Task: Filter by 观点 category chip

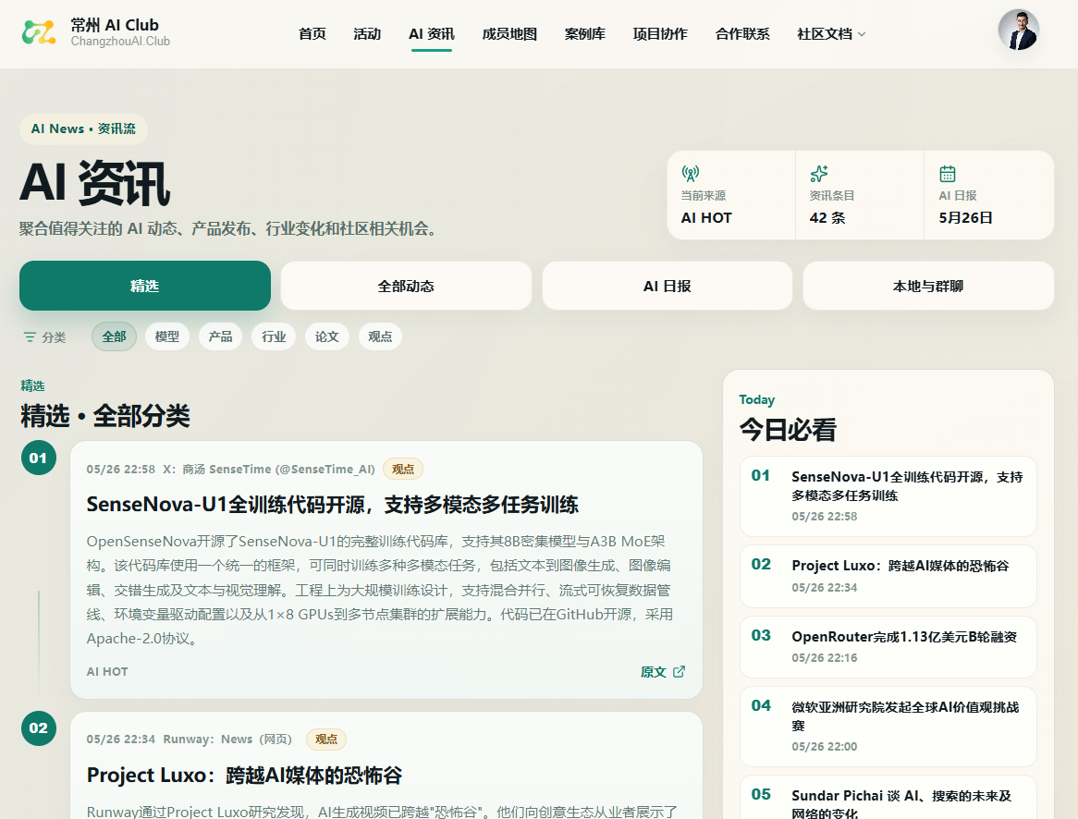Action: [380, 337]
